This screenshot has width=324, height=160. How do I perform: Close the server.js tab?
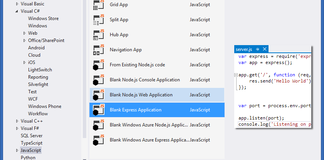coord(264,49)
